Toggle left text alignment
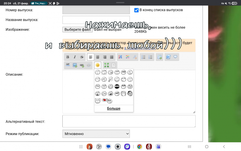 91,57
